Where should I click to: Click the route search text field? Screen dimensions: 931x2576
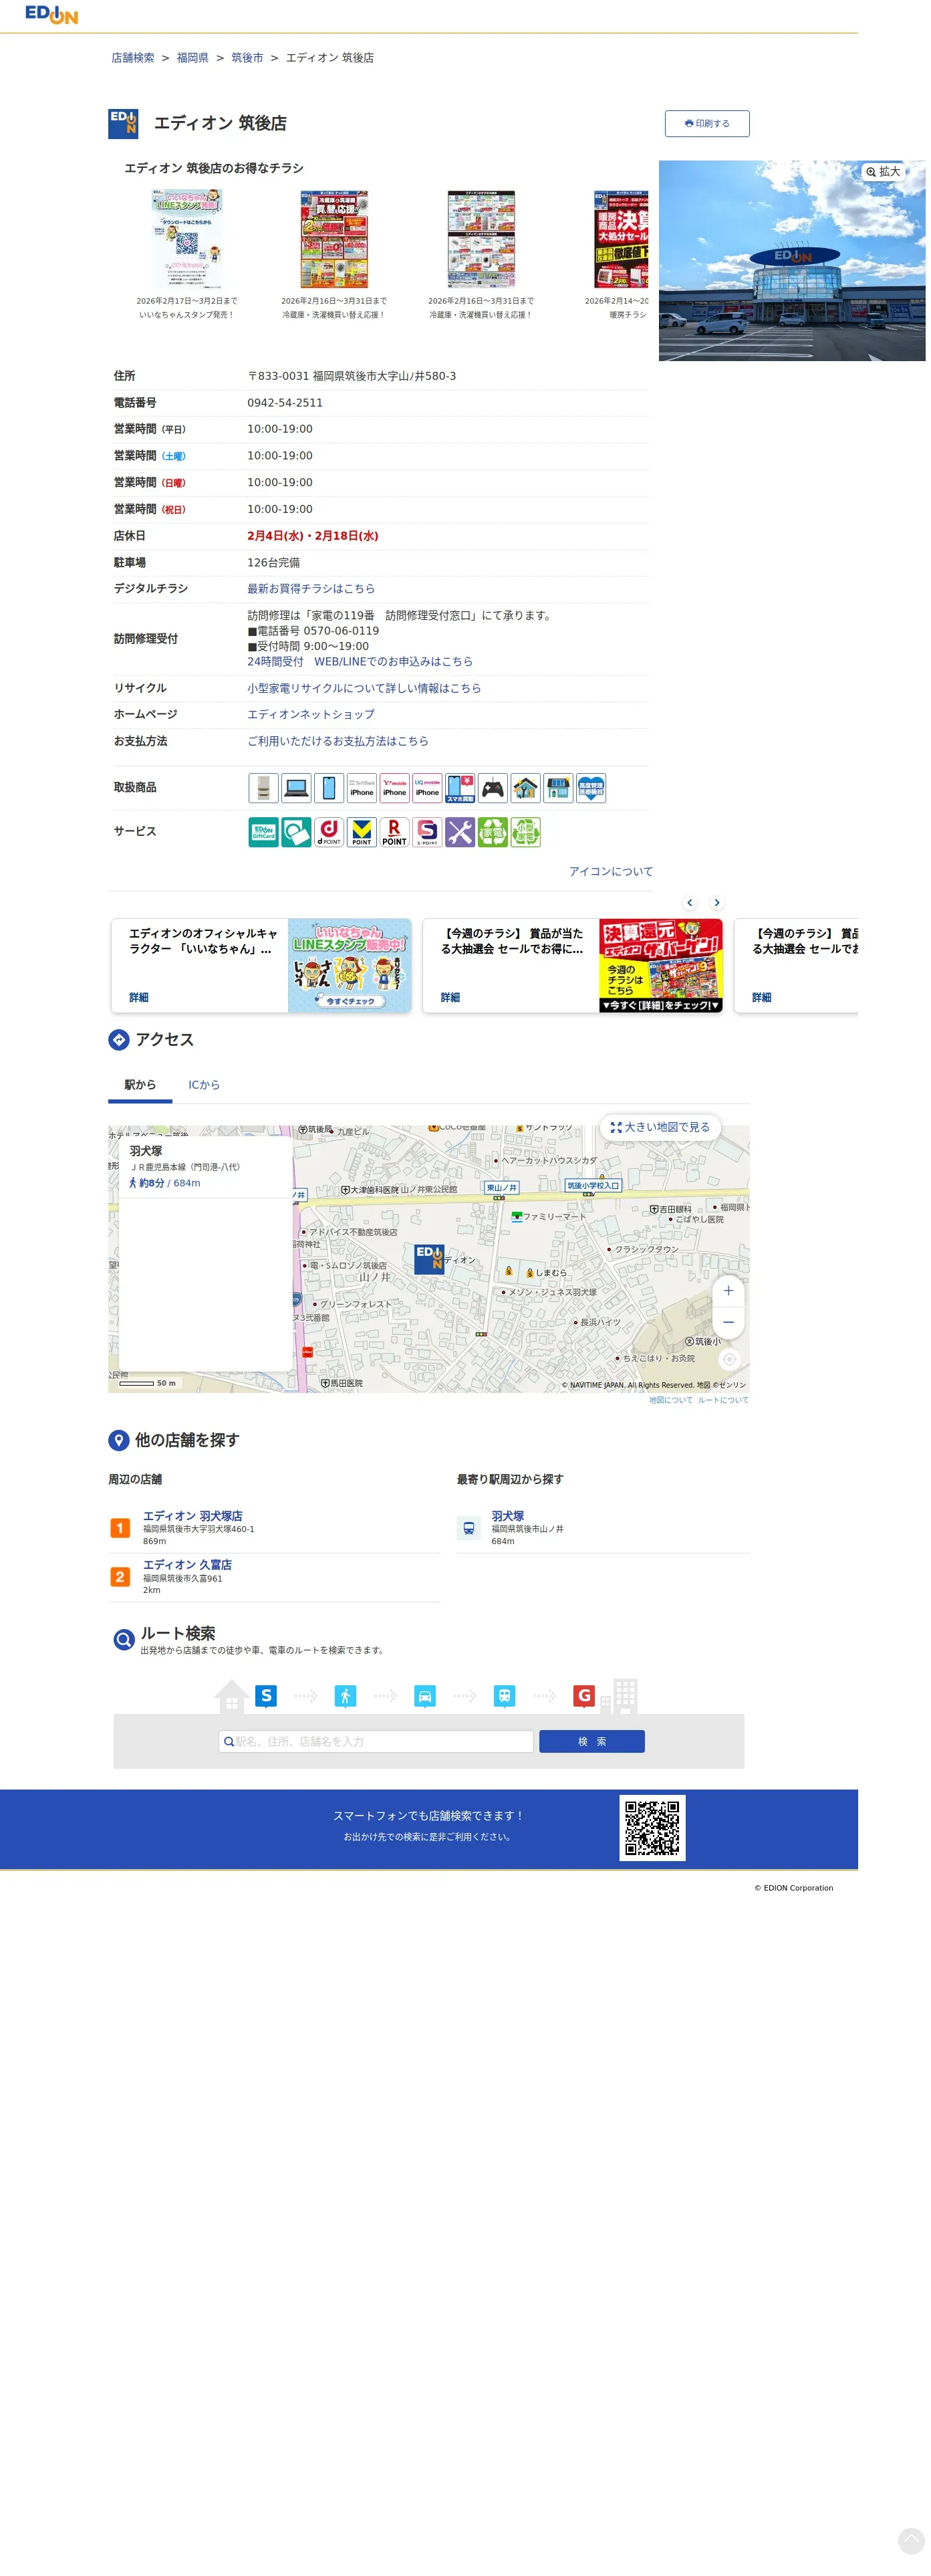coord(376,1742)
